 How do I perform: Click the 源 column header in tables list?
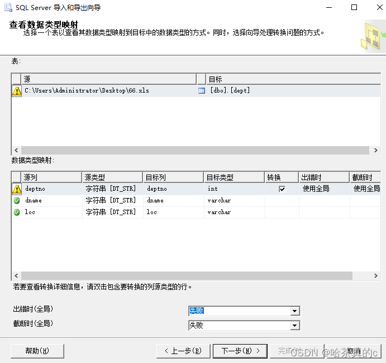[x=108, y=79]
